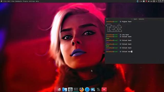Screen dimensions: 164x92
Task: Open the Settings menu
Action: pos(32,1)
